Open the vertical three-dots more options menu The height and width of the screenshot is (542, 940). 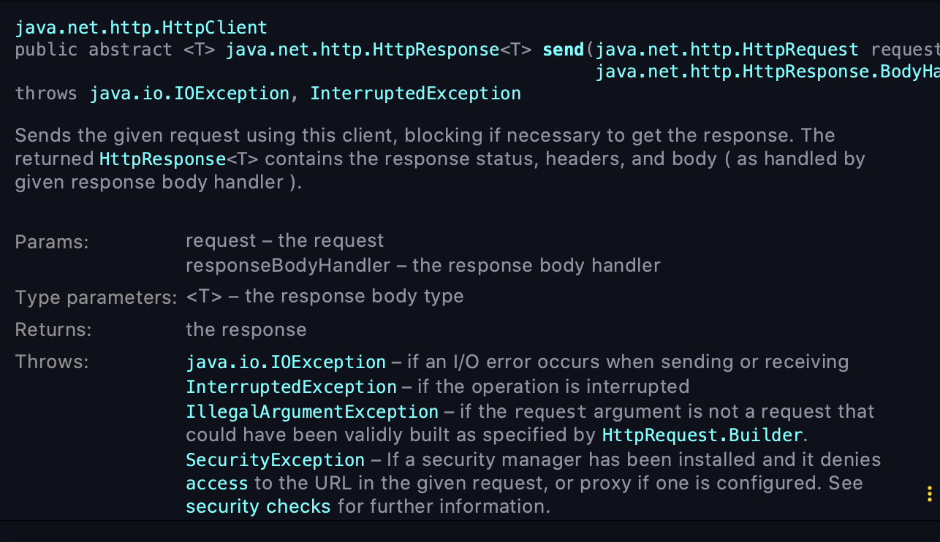pos(929,494)
